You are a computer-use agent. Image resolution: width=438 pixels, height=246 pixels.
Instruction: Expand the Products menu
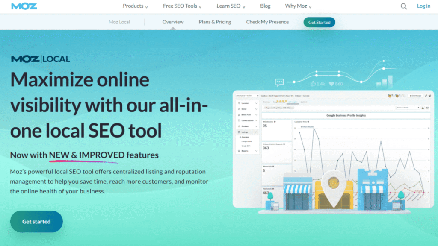(x=135, y=6)
